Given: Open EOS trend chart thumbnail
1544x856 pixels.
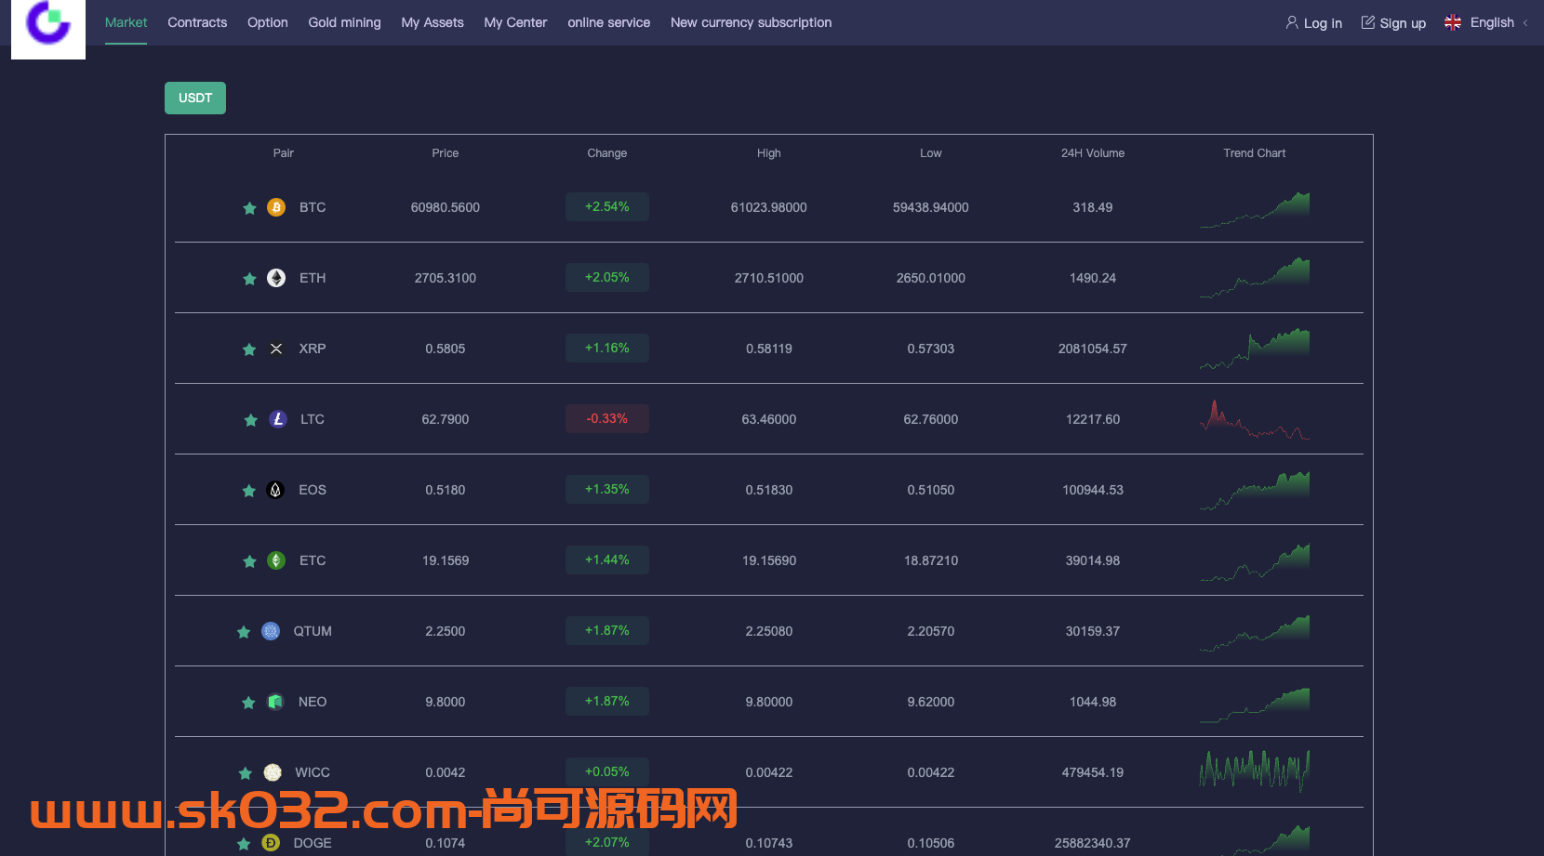Looking at the screenshot, I should tap(1255, 491).
